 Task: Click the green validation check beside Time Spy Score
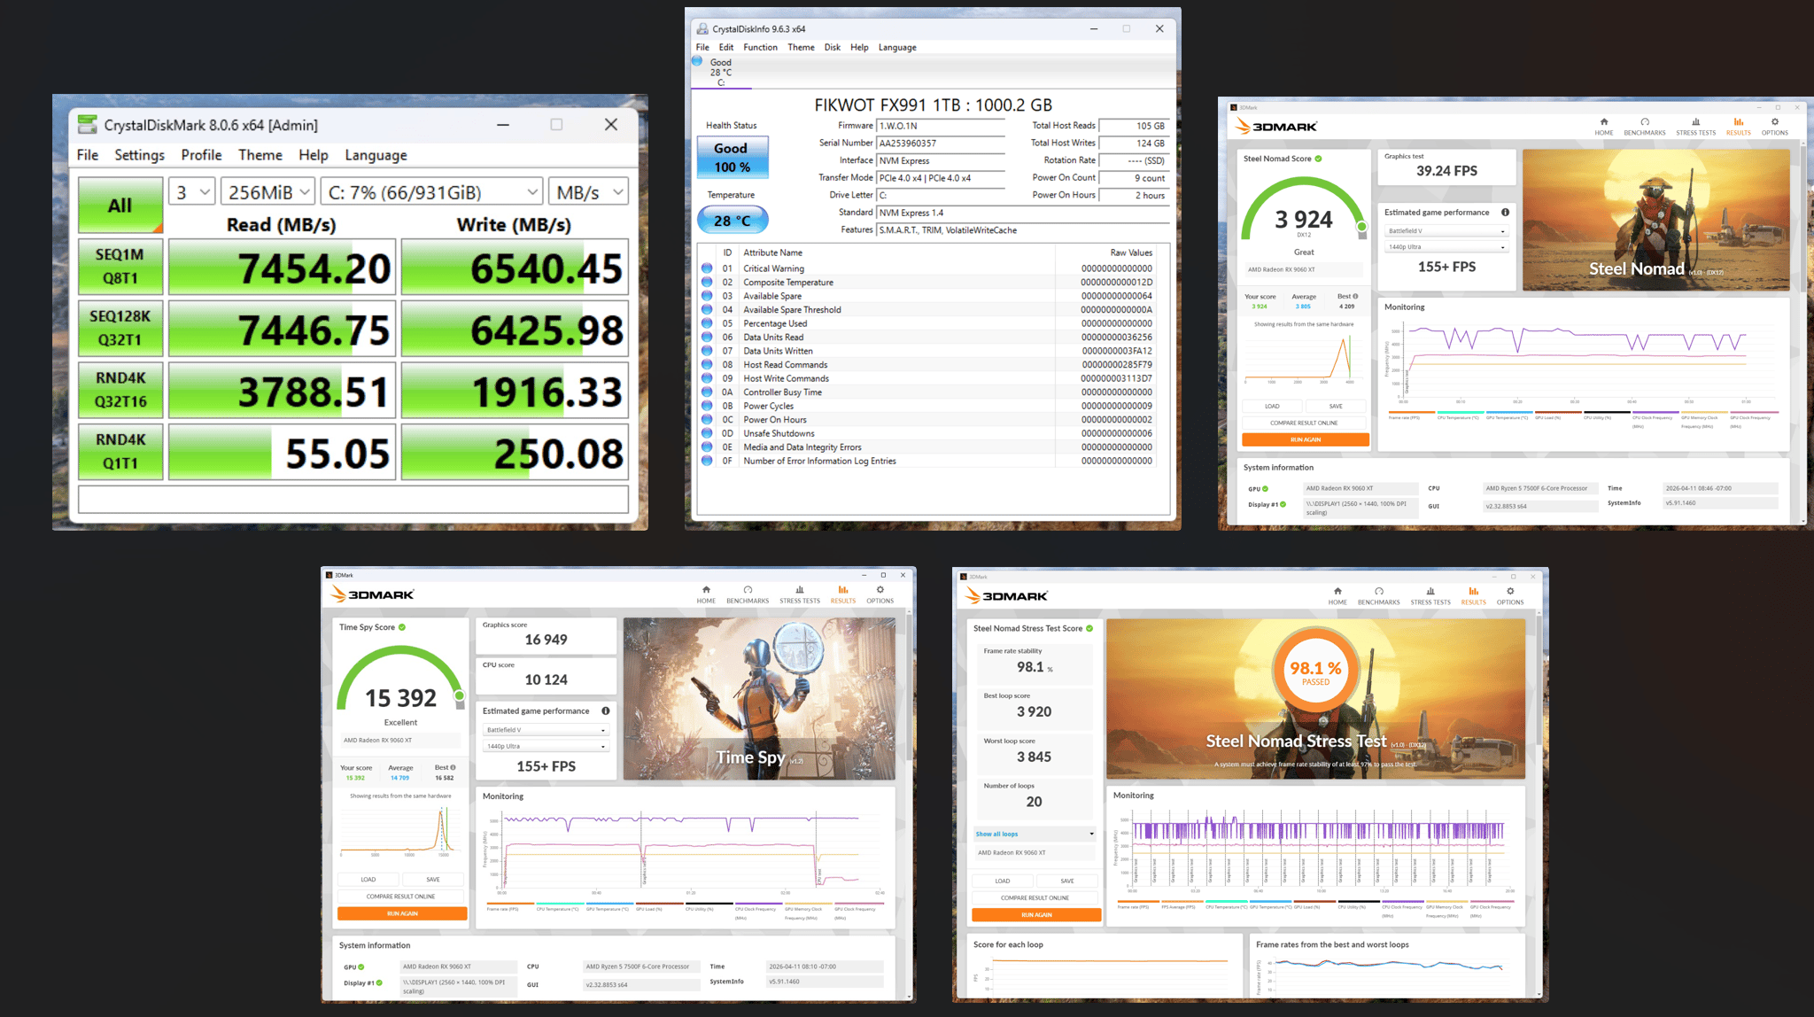pyautogui.click(x=402, y=627)
